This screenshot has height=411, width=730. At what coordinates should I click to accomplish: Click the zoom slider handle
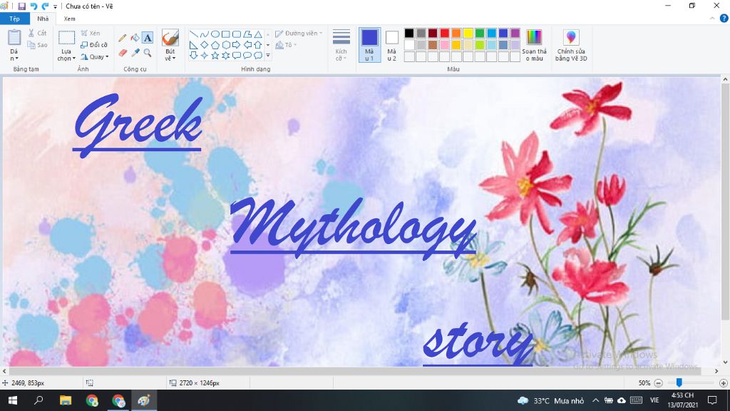[679, 382]
